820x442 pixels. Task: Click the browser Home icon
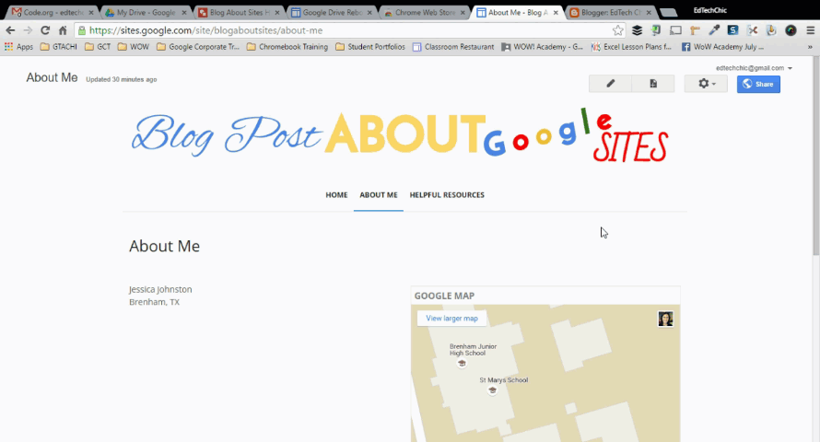[63, 30]
